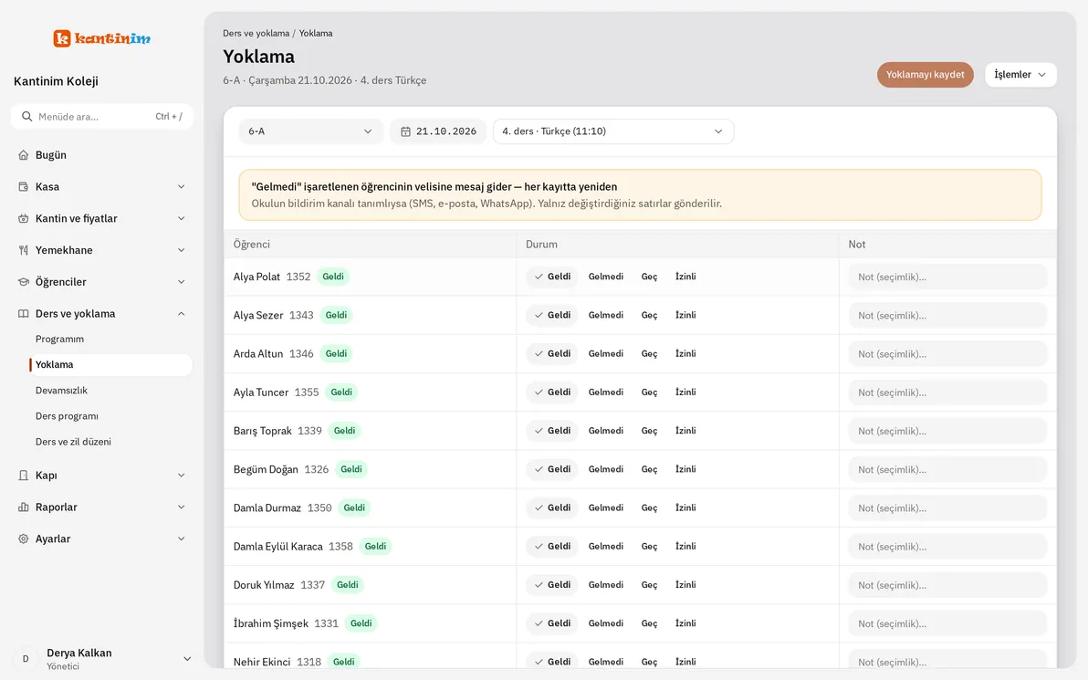
Task: Click the Menüde ara search field
Action: (x=102, y=117)
